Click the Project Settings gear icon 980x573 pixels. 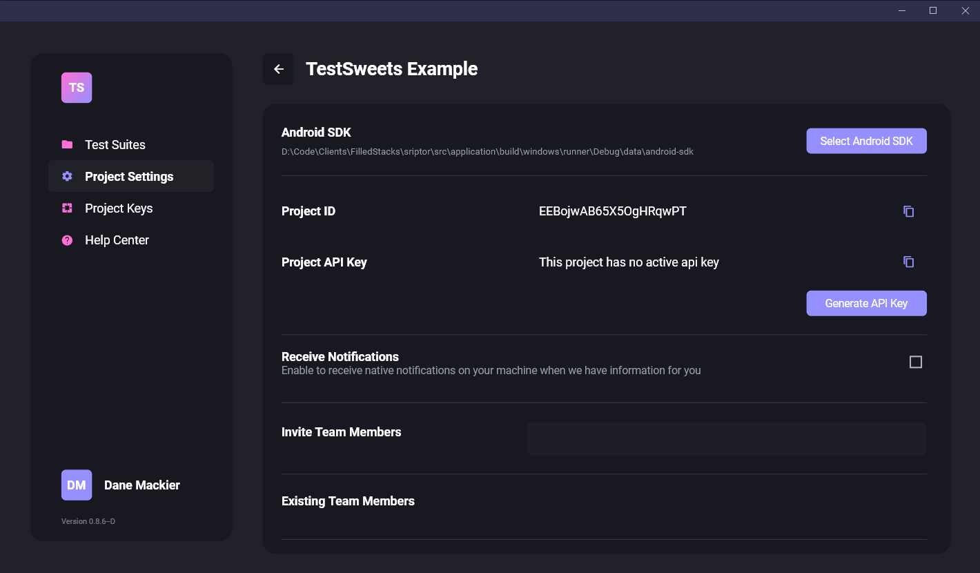tap(67, 176)
